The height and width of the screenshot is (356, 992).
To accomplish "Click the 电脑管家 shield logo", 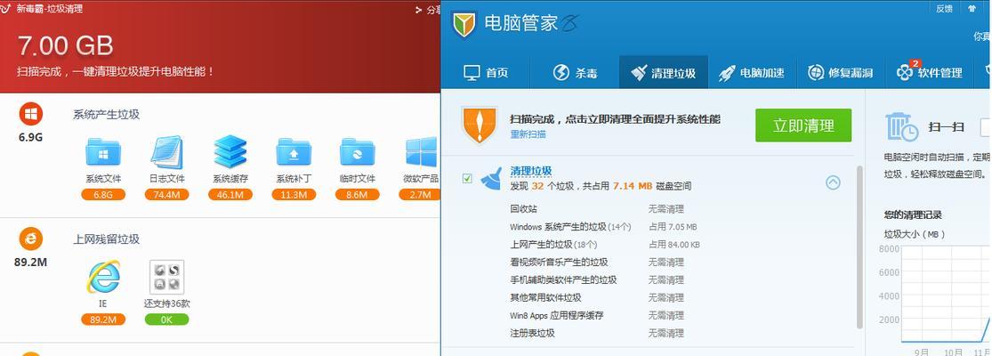I will 464,25.
